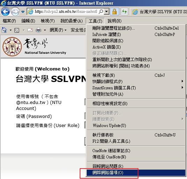Select 網際網路選項(O) menu item
187x179 pixels.
coord(136,173)
